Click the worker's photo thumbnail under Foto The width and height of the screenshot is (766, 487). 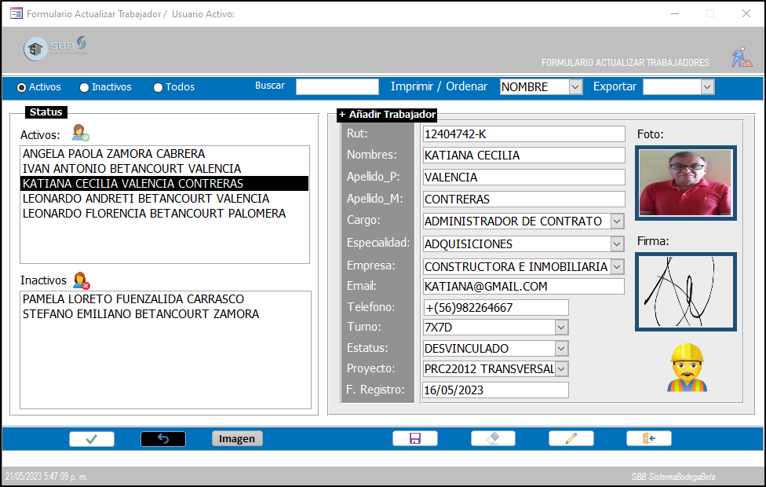[x=686, y=182]
